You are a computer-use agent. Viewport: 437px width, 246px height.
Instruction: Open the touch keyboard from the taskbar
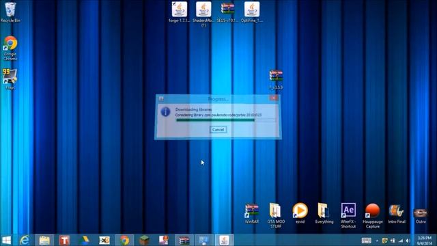pos(367,241)
